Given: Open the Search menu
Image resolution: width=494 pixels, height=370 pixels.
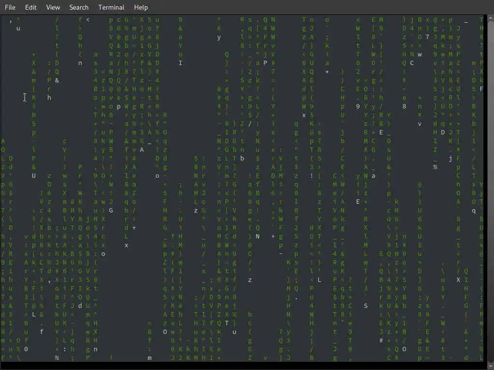Looking at the screenshot, I should coord(79,7).
